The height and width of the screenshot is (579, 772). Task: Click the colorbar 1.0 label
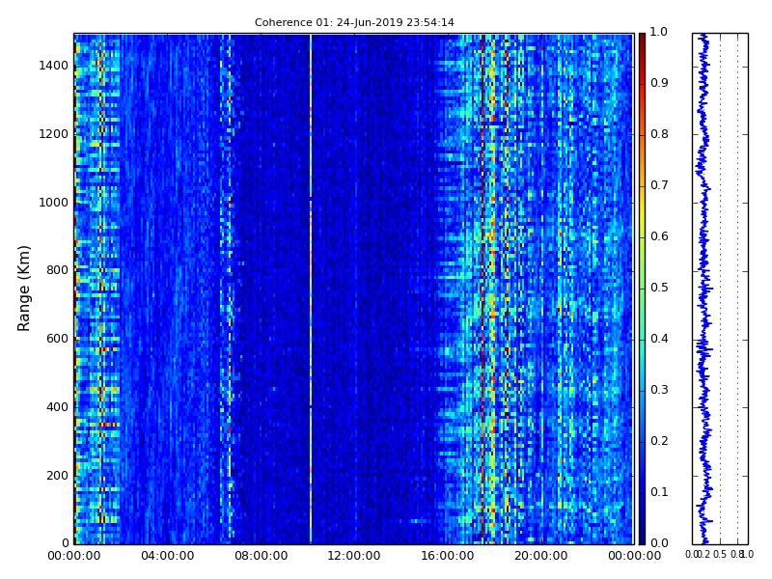(x=659, y=32)
